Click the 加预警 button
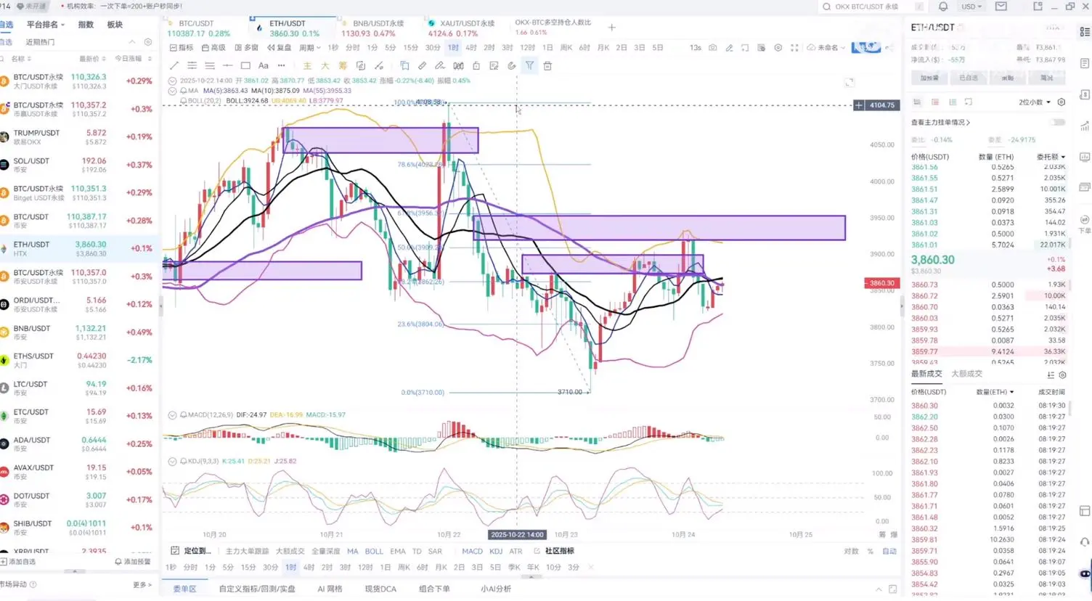Image resolution: width=1092 pixels, height=601 pixels. [929, 78]
